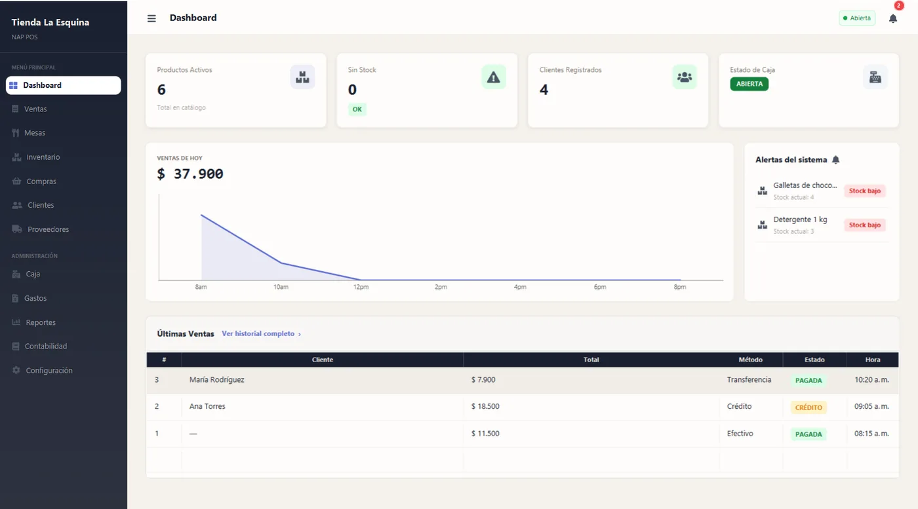This screenshot has height=509, width=918.
Task: Click the Mesas utensils icon
Action: (x=16, y=133)
